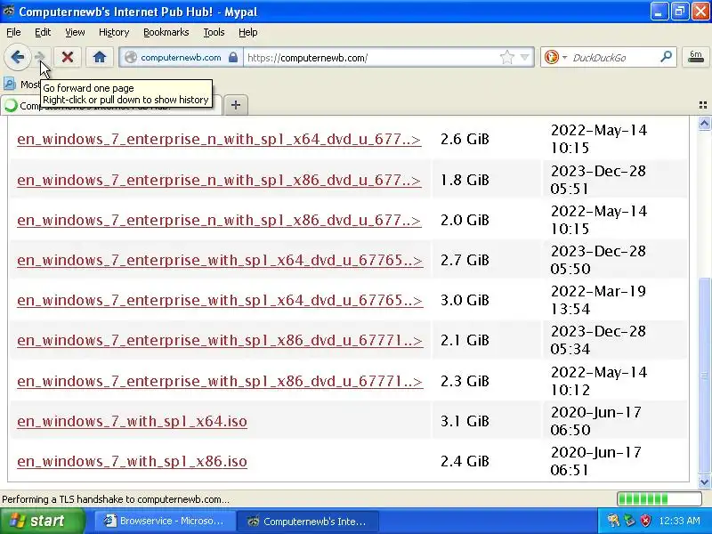Open the View menu

pos(75,32)
